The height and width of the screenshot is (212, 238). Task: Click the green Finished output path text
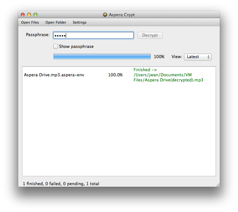pos(168,75)
